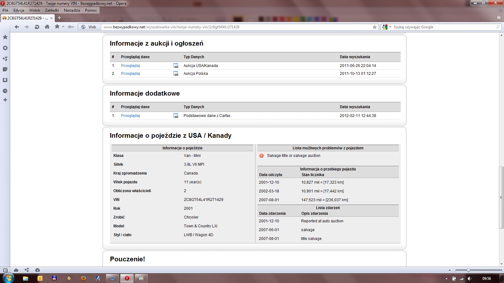Open volume control in system tray

pos(470,279)
